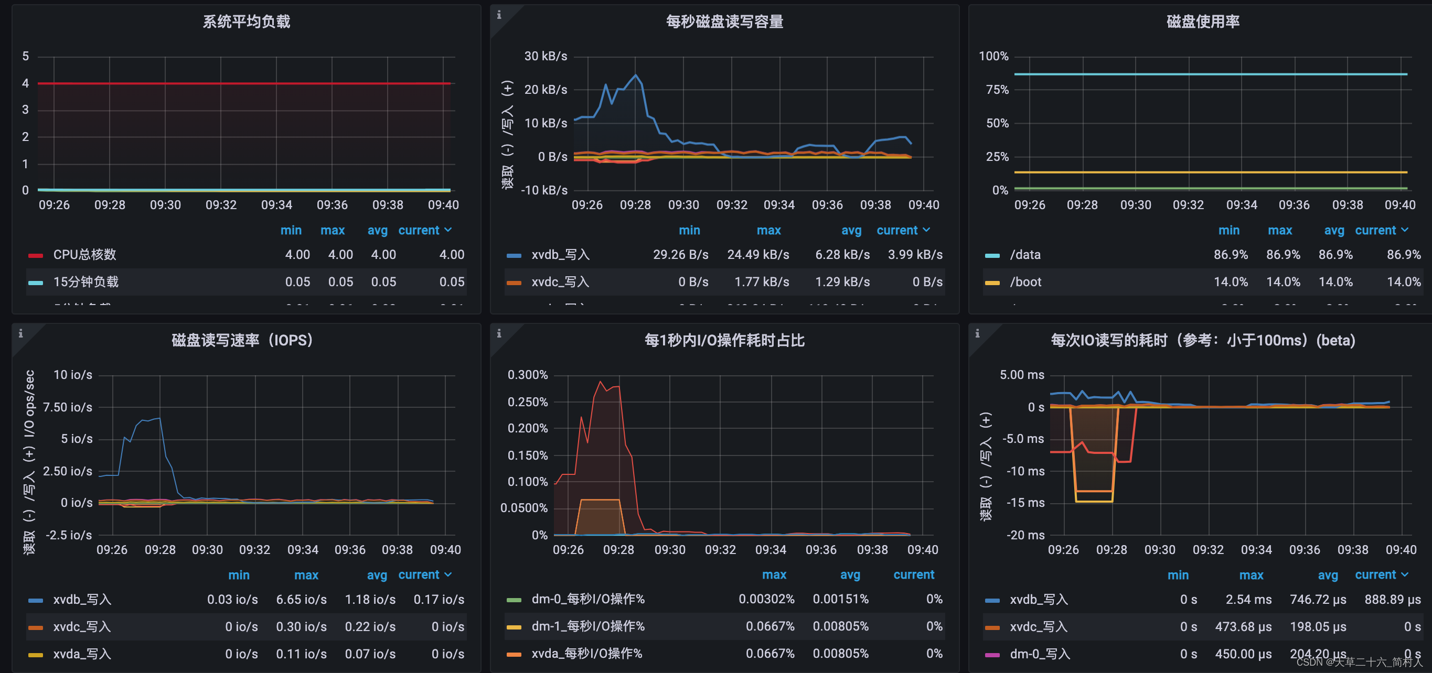The height and width of the screenshot is (673, 1432).
Task: Toggle xvdb_写入 series in IOPS legend
Action: tap(82, 599)
